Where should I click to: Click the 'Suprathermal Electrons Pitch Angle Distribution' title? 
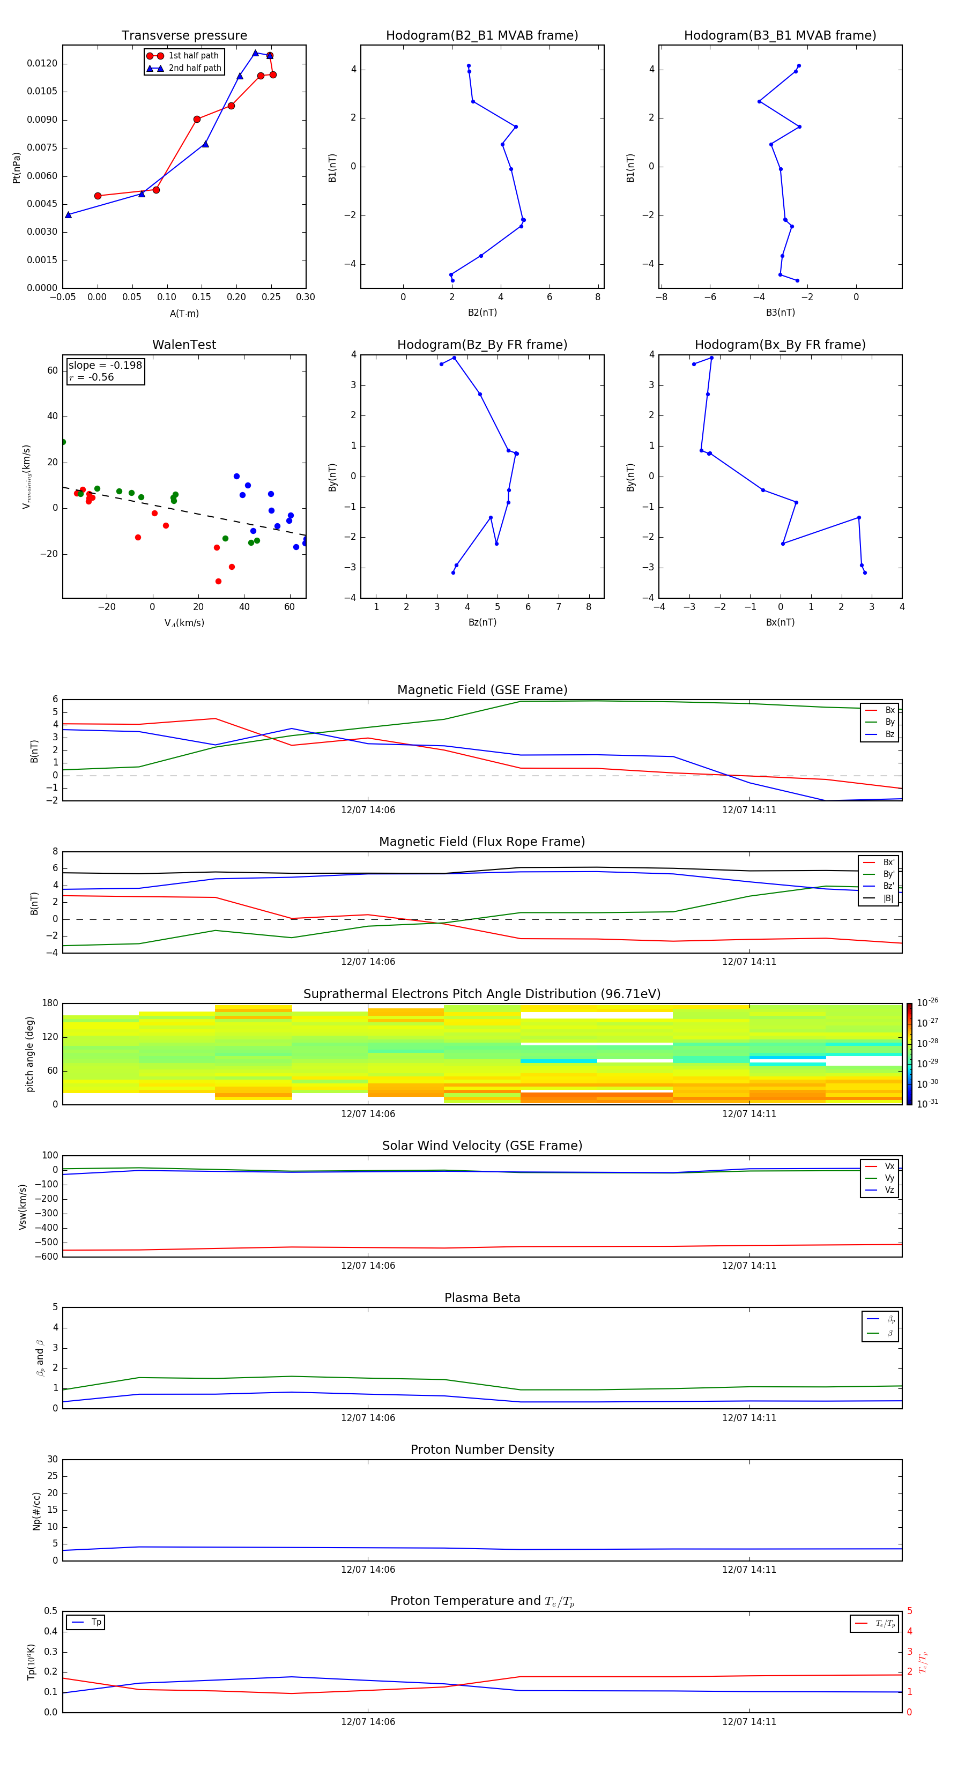point(482,994)
